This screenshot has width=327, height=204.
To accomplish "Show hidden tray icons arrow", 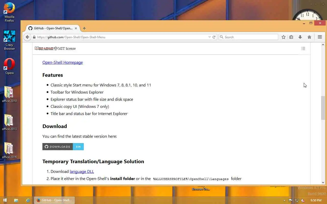I will 284,200.
